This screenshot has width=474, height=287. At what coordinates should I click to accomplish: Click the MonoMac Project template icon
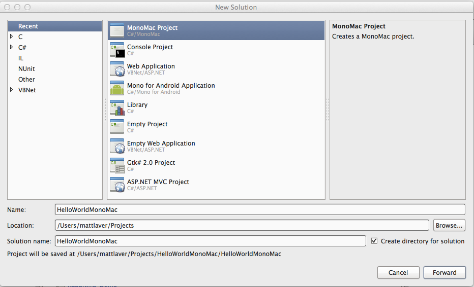pos(117,30)
